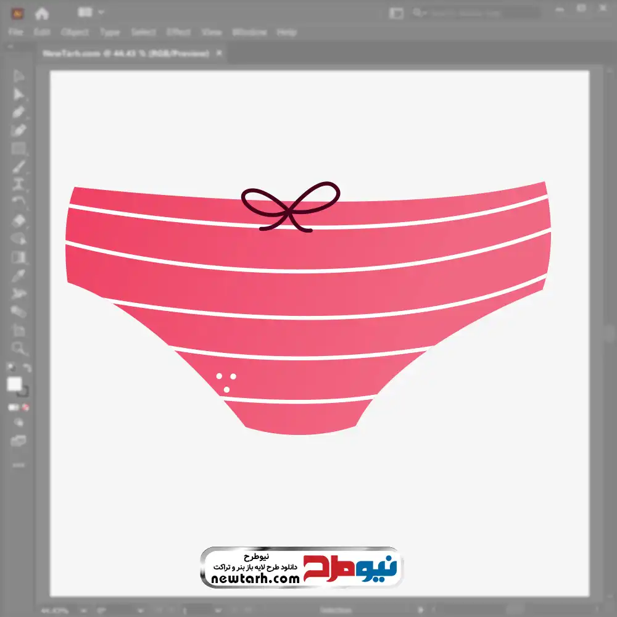This screenshot has width=617, height=617.
Task: Select the Zoom magnifier tool
Action: pos(19,349)
